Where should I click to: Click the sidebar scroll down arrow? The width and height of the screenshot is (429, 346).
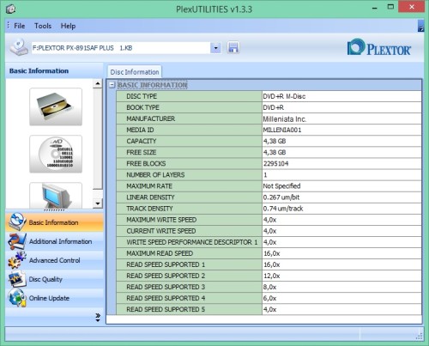[98, 203]
